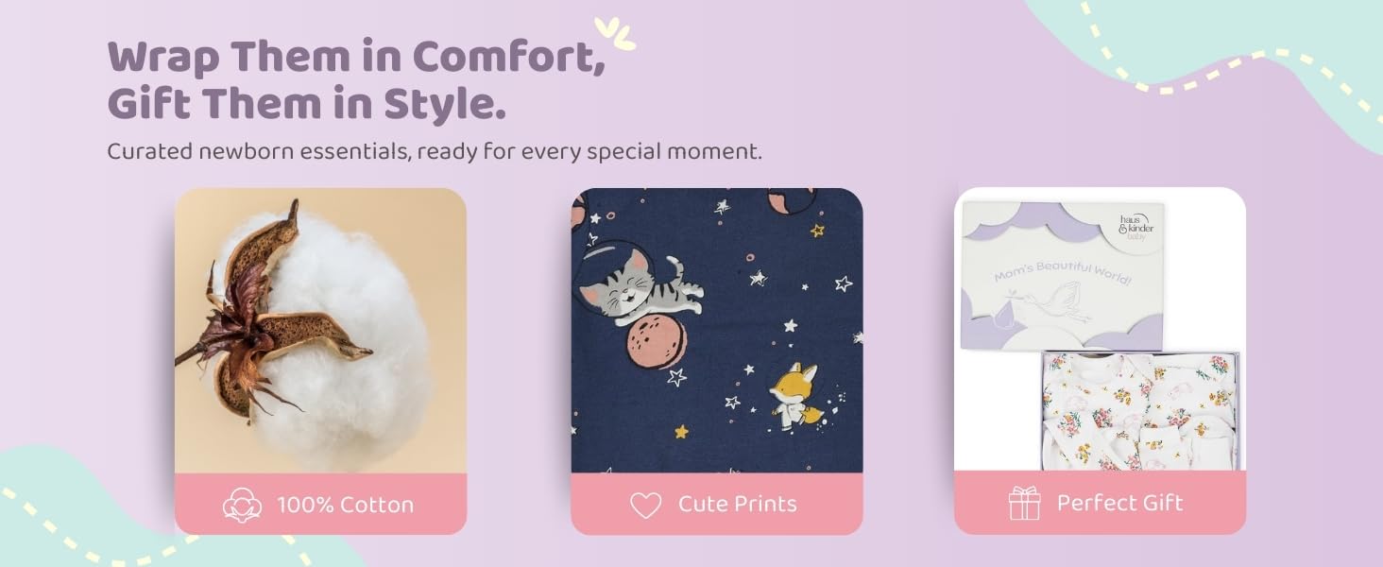
Task: Click the Wrap Them in Comfort headline
Action: (x=356, y=60)
